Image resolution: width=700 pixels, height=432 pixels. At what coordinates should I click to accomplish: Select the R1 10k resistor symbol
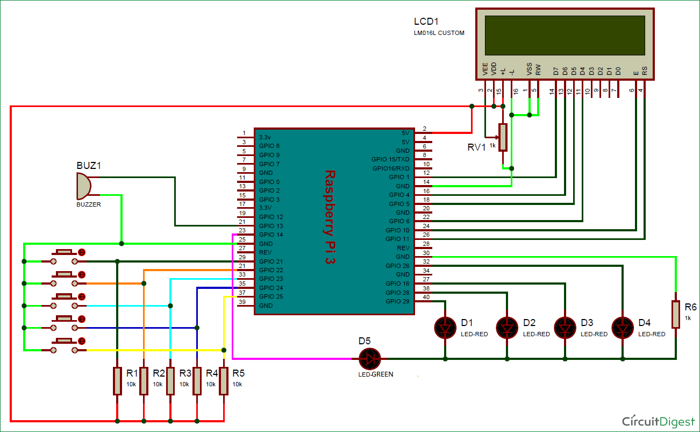117,380
